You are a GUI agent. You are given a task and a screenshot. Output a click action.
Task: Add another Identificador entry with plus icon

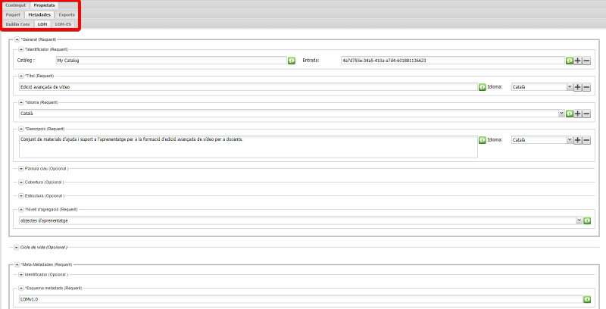577,60
